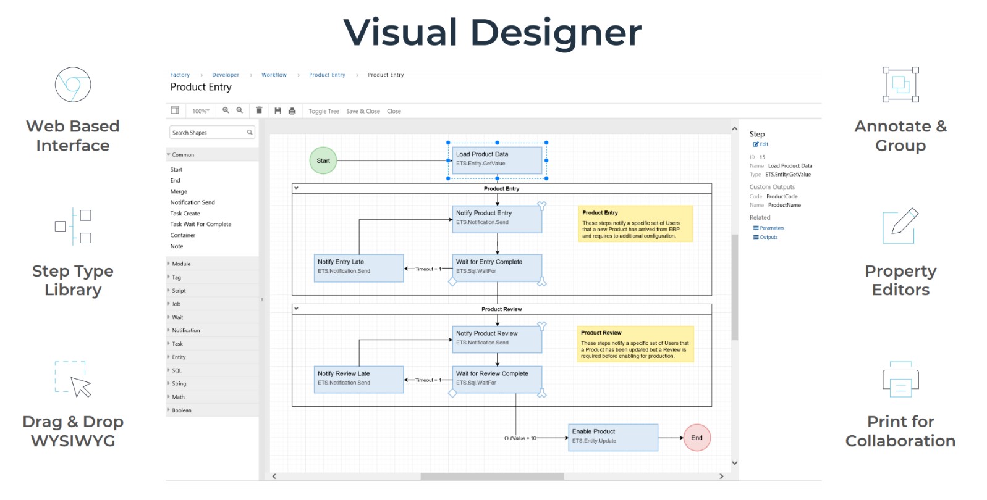Screen dimensions: 987x500
Task: Toggle the shape tree panel
Action: point(323,112)
